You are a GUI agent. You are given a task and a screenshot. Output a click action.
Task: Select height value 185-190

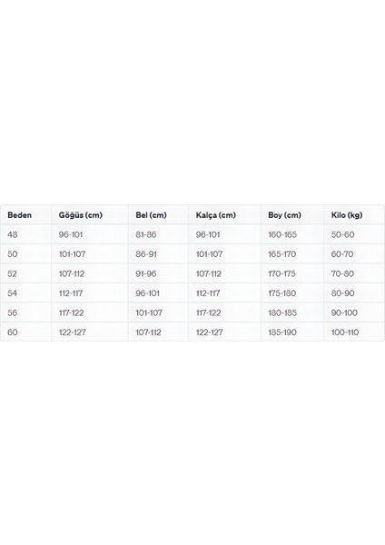(x=282, y=332)
